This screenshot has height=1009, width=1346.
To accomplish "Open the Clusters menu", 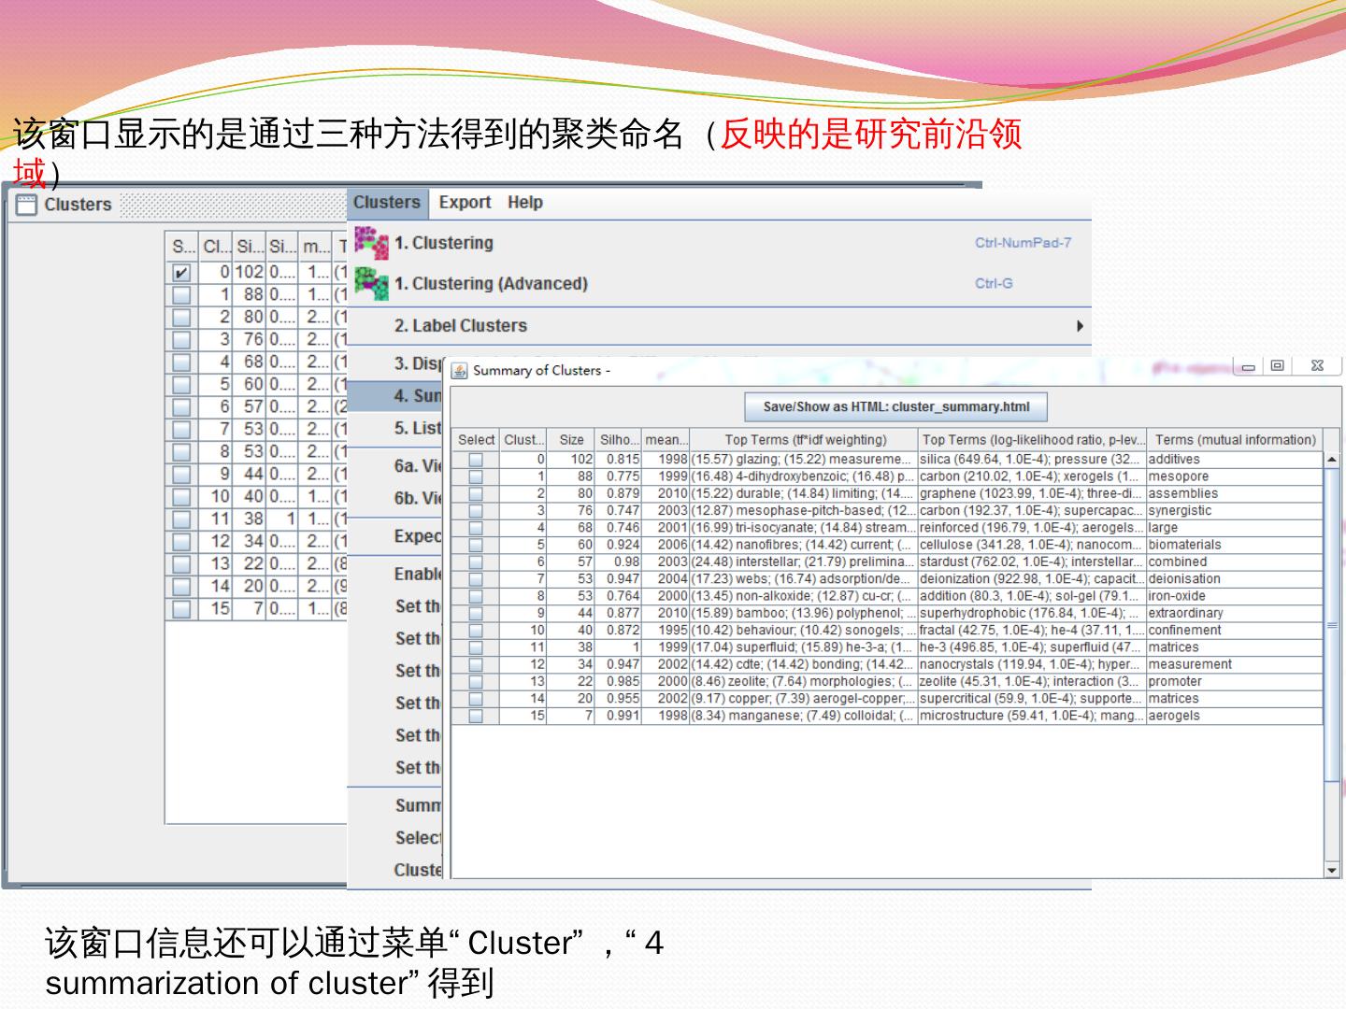I will pyautogui.click(x=387, y=203).
